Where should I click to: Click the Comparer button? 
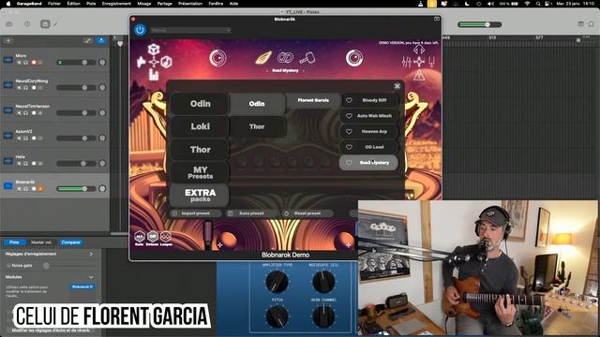click(x=71, y=242)
